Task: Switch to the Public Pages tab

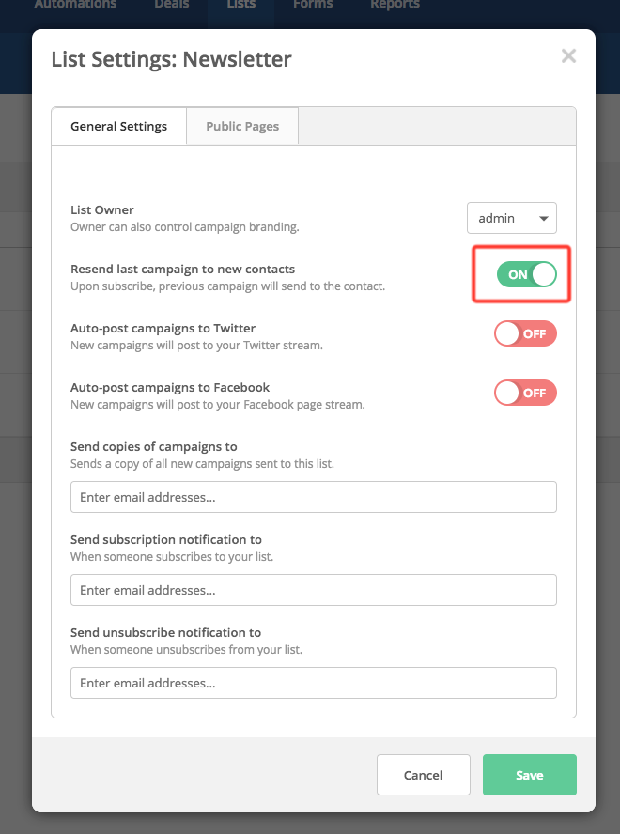Action: (242, 126)
